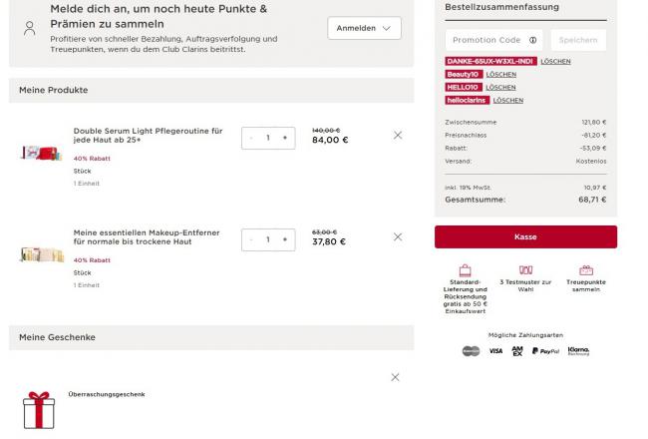Click Speichern to save promo code

[x=578, y=40]
